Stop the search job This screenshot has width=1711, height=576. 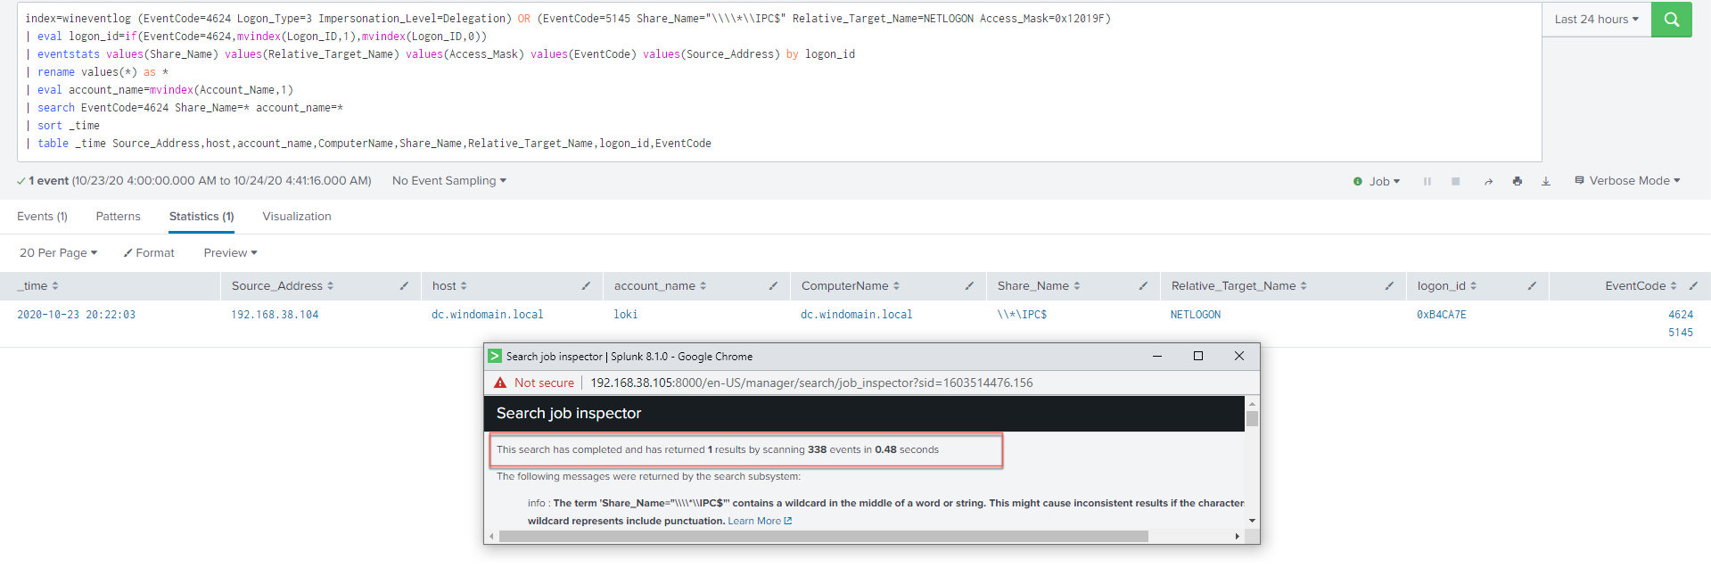[x=1456, y=181]
